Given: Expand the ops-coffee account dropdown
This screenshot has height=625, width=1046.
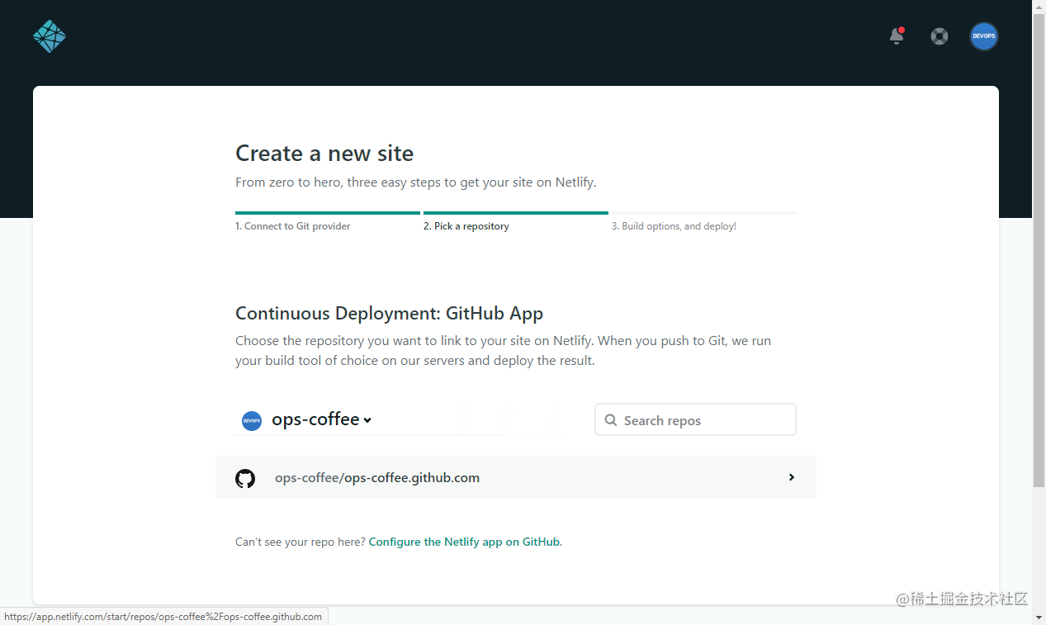Looking at the screenshot, I should click(x=322, y=419).
